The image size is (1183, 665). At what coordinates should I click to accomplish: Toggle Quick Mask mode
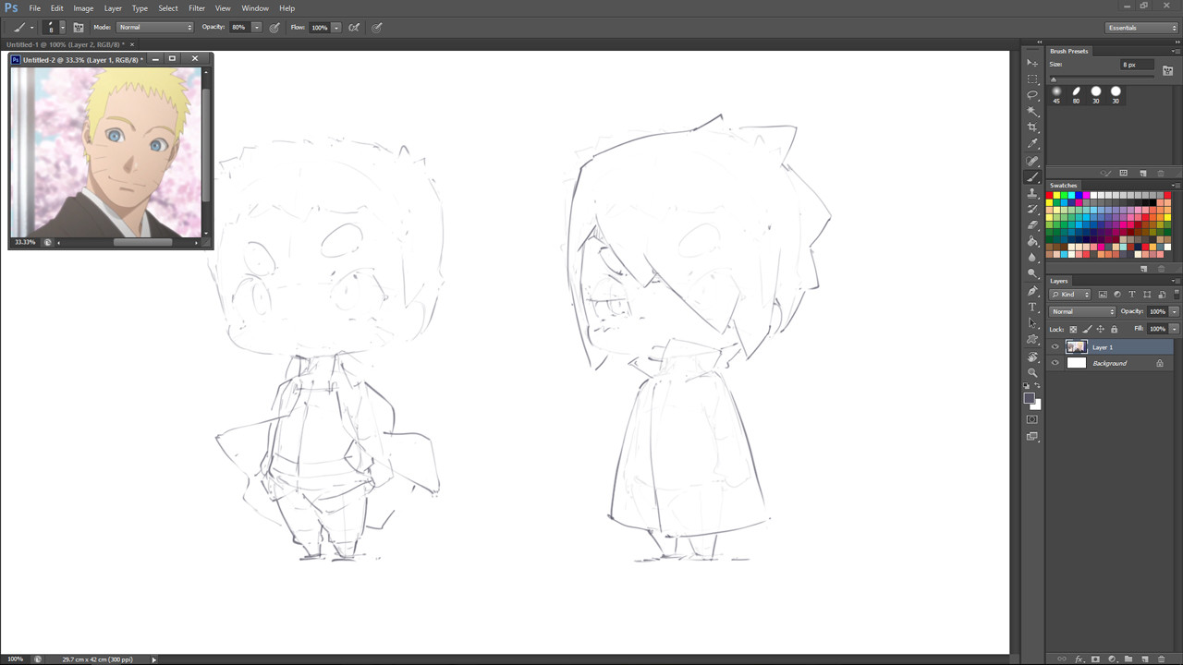(x=1032, y=419)
